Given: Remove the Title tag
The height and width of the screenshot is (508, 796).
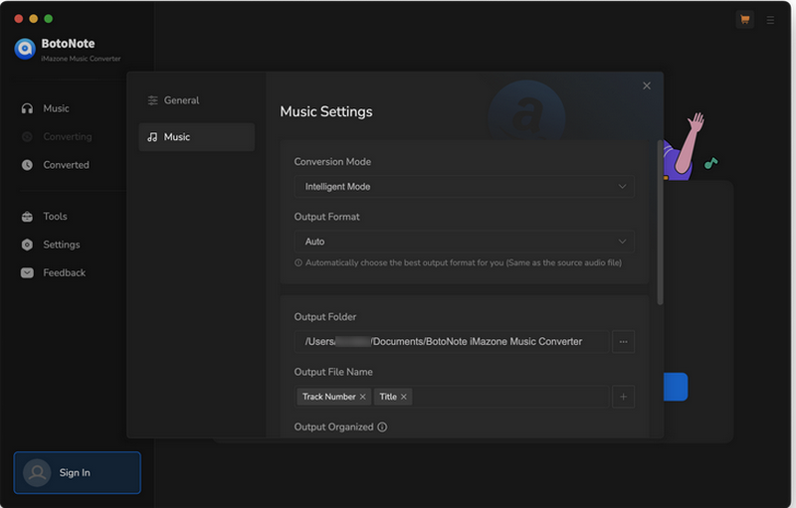Looking at the screenshot, I should (404, 397).
